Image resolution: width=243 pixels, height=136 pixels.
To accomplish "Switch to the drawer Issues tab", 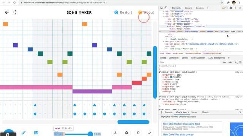I will coord(194,113).
